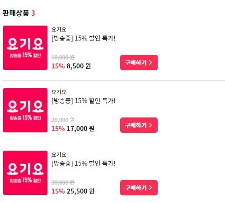Click the discounted price 25,500 원
The height and width of the screenshot is (203, 225).
(x=80, y=191)
